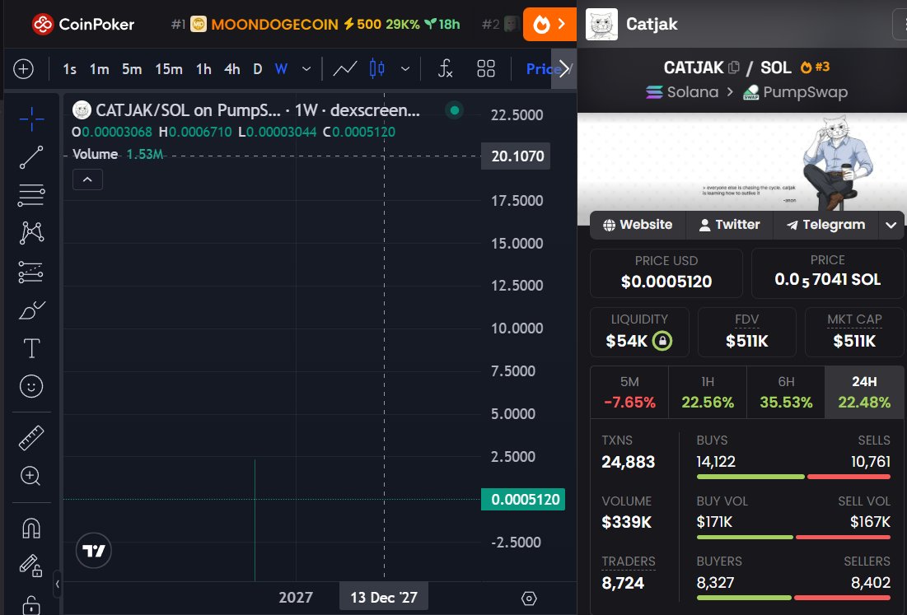The image size is (907, 615).
Task: Click the buyers versus sellers bar
Action: (x=793, y=598)
